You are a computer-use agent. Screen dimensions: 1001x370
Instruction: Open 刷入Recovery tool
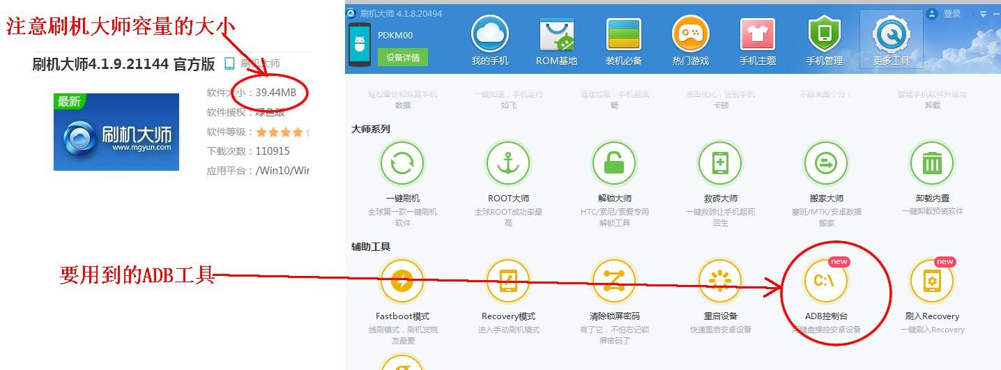pyautogui.click(x=932, y=282)
